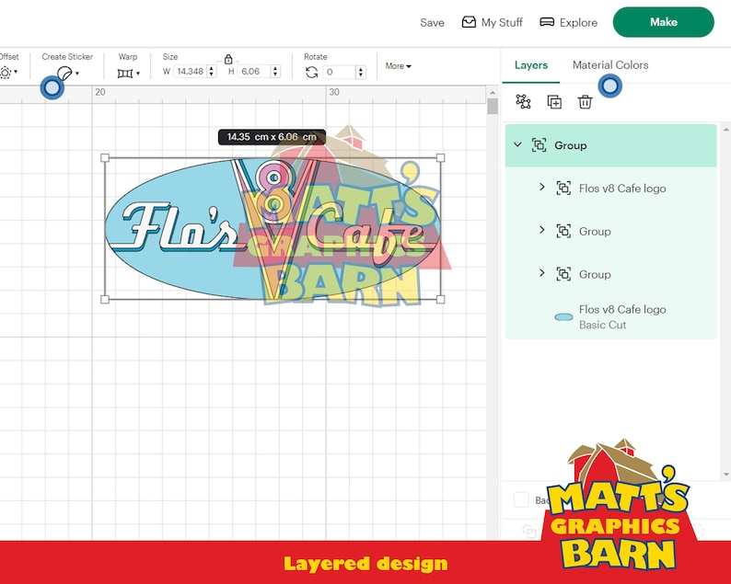Select the top Group layer row
Image resolution: width=731 pixels, height=584 pixels.
[610, 145]
